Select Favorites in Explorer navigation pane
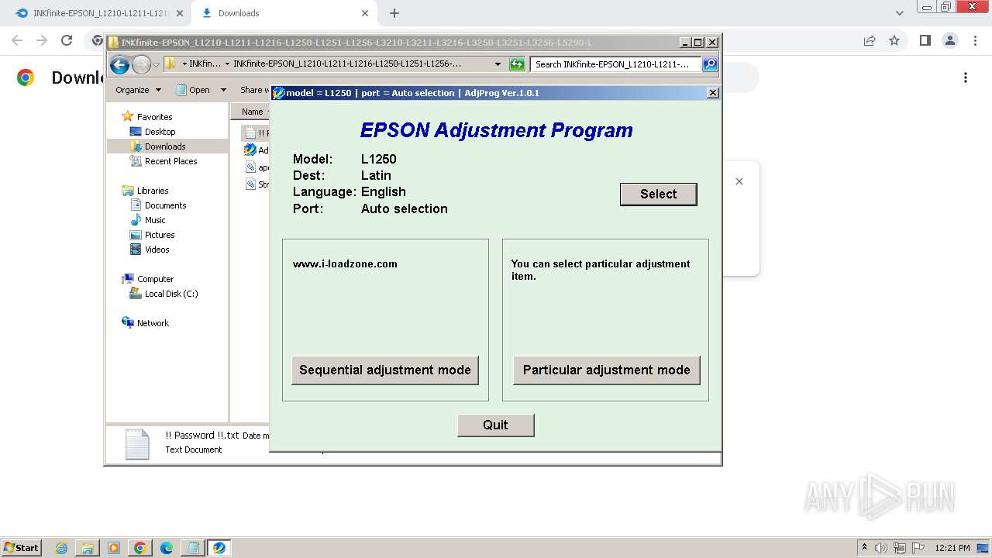Screen dimensions: 992x558 click(x=154, y=117)
